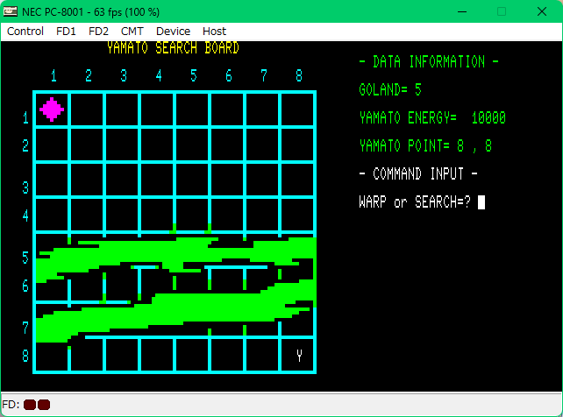Click row label 3 on board
The height and width of the screenshot is (417, 563).
pyautogui.click(x=25, y=187)
